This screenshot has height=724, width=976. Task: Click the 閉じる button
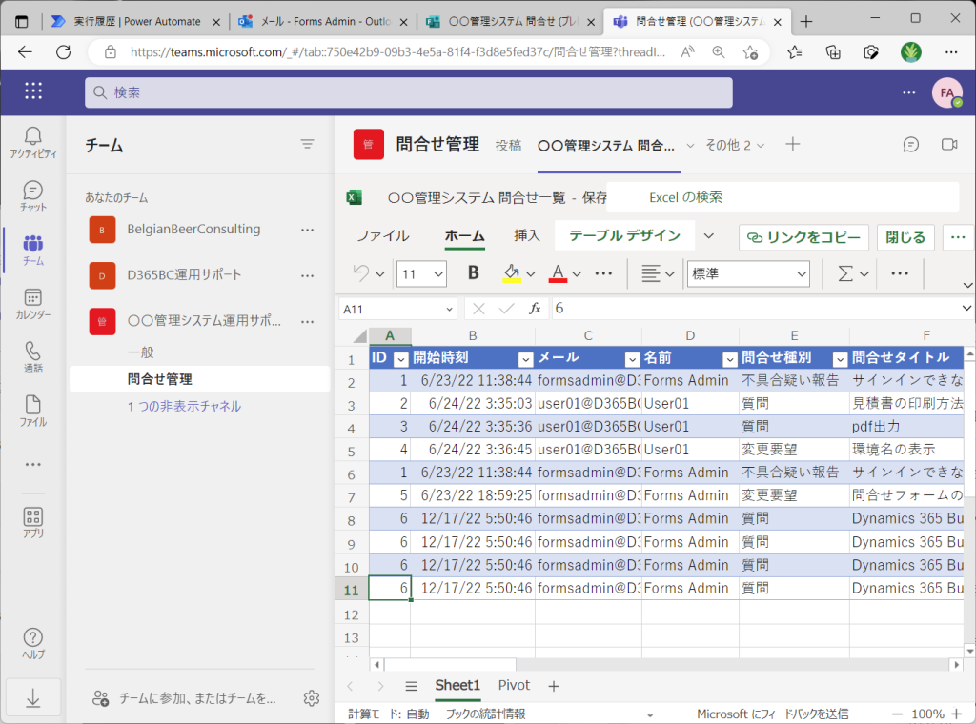(x=905, y=237)
